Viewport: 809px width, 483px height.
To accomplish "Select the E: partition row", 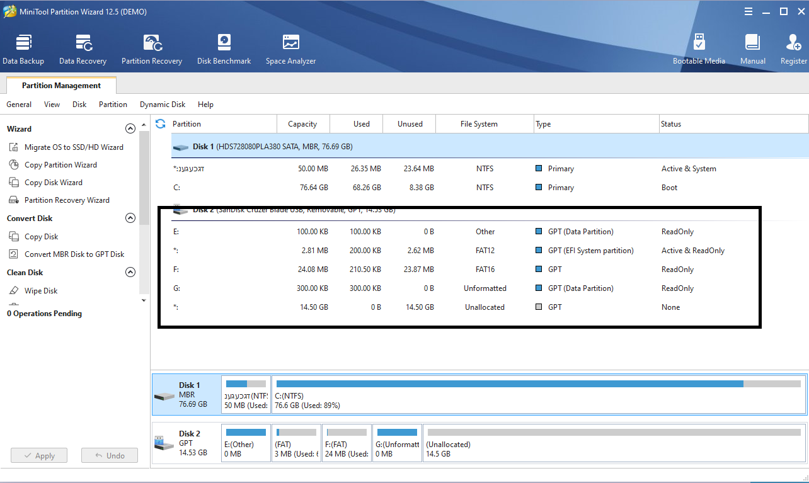I will click(x=490, y=232).
